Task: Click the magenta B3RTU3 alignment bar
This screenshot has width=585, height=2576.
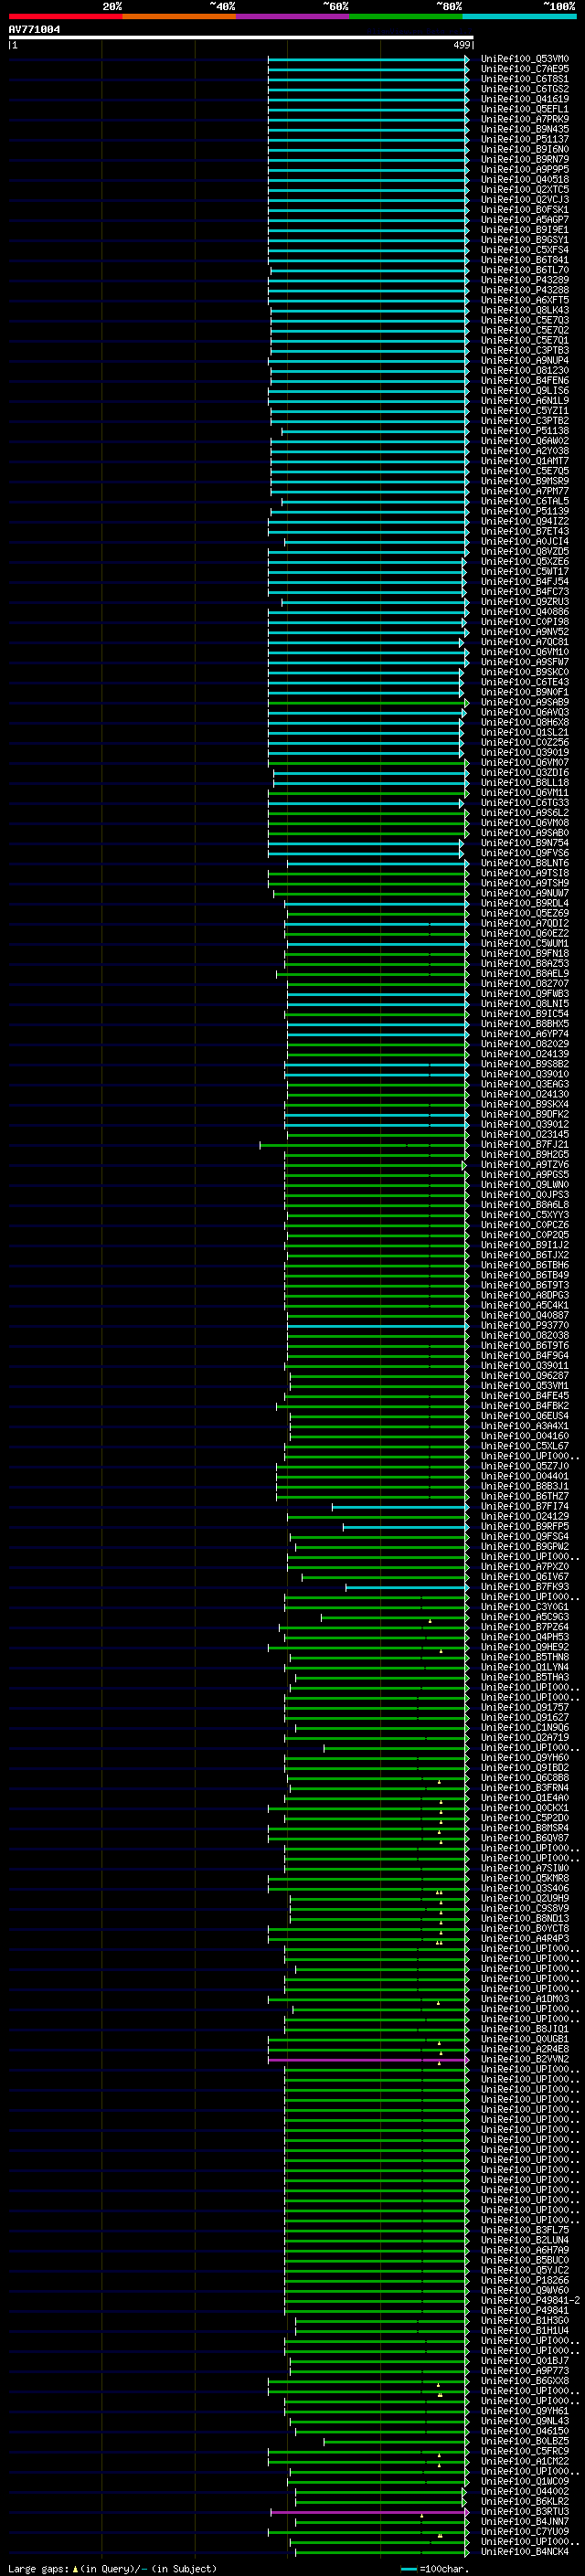Action: pyautogui.click(x=369, y=2512)
